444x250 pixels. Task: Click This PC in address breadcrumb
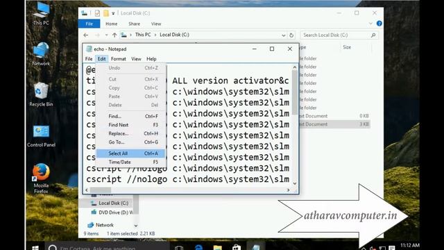[x=143, y=35]
